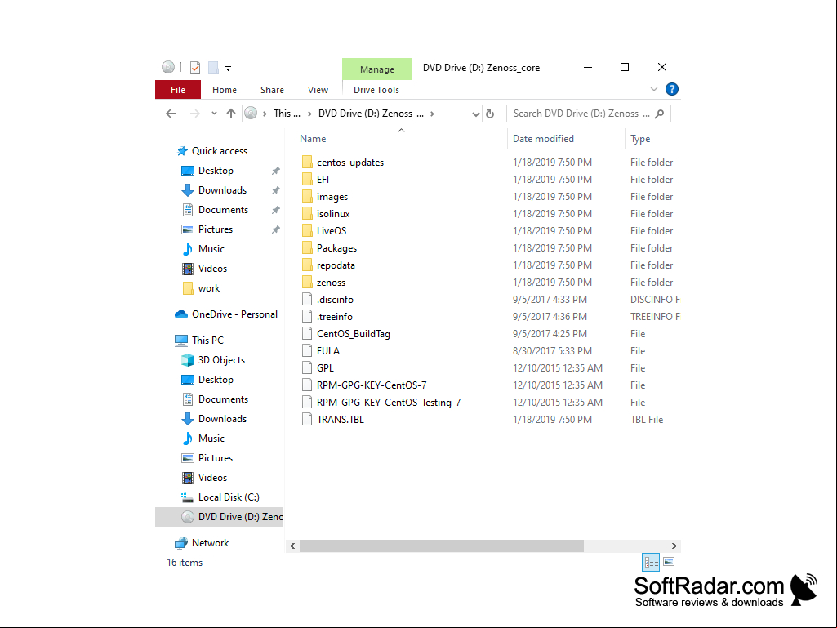Viewport: 837px width, 628px height.
Task: Switch to the View ribbon tab
Action: (x=318, y=90)
